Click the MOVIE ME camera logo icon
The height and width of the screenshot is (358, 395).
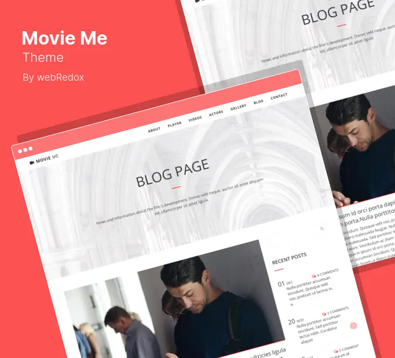32,163
